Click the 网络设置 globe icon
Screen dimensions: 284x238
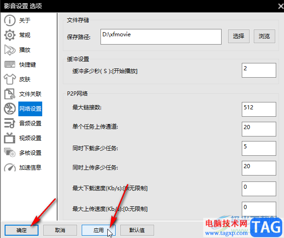pyautogui.click(x=10, y=108)
